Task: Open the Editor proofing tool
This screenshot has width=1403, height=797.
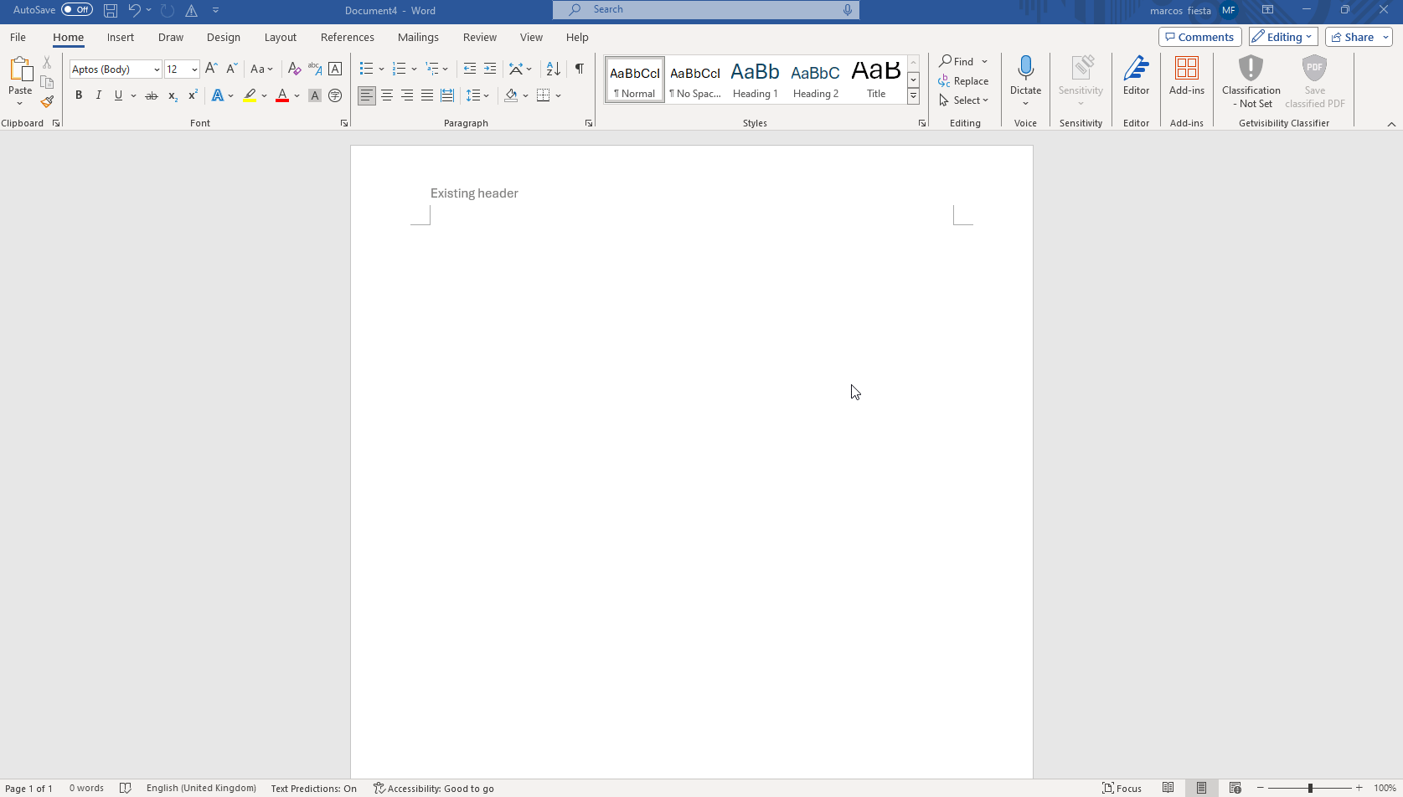Action: pos(1136,77)
